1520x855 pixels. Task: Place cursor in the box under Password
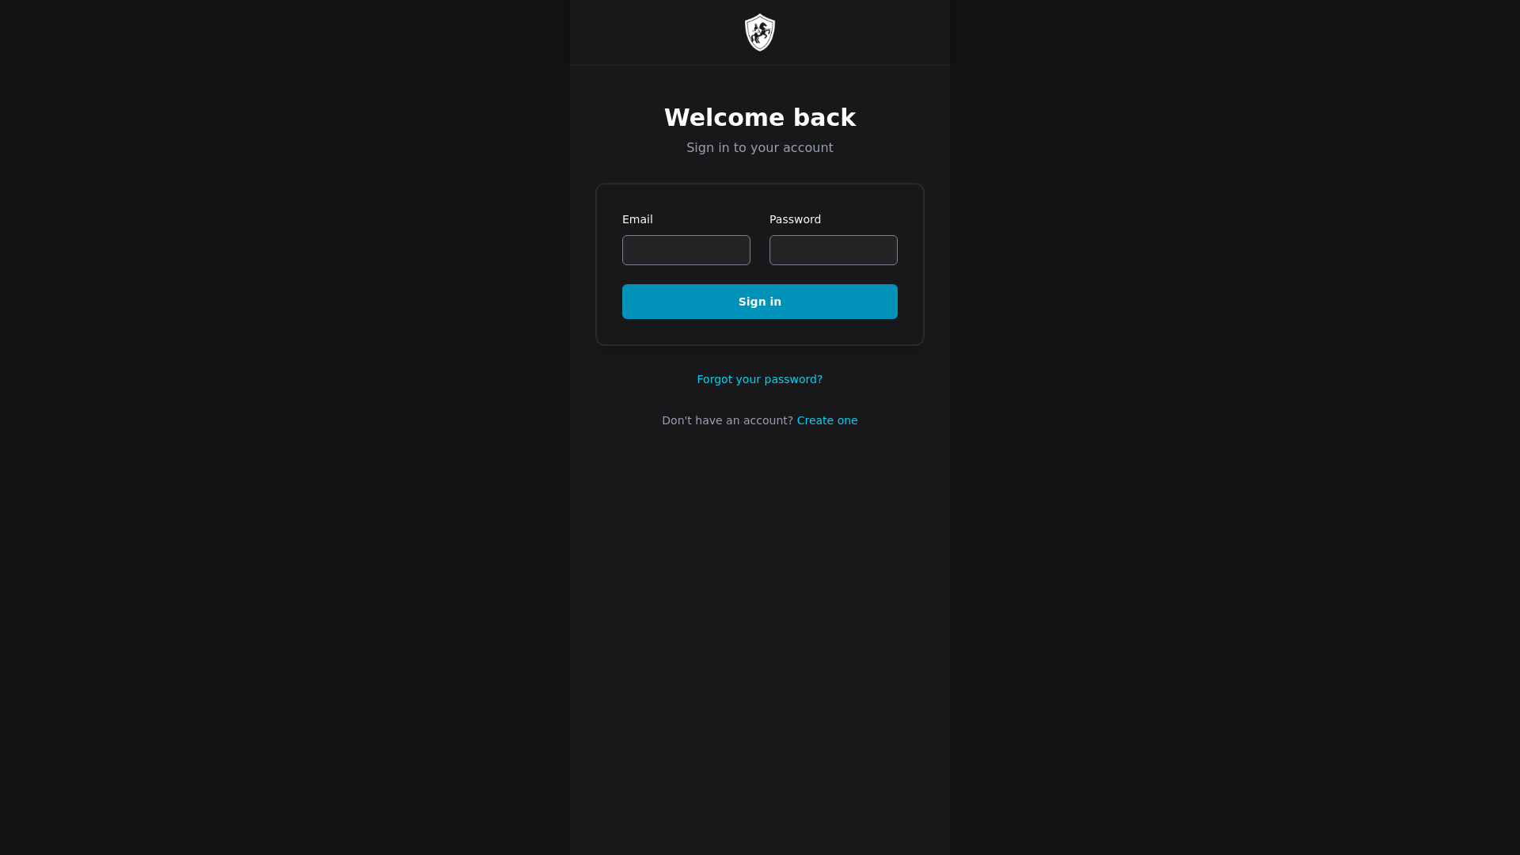point(834,250)
